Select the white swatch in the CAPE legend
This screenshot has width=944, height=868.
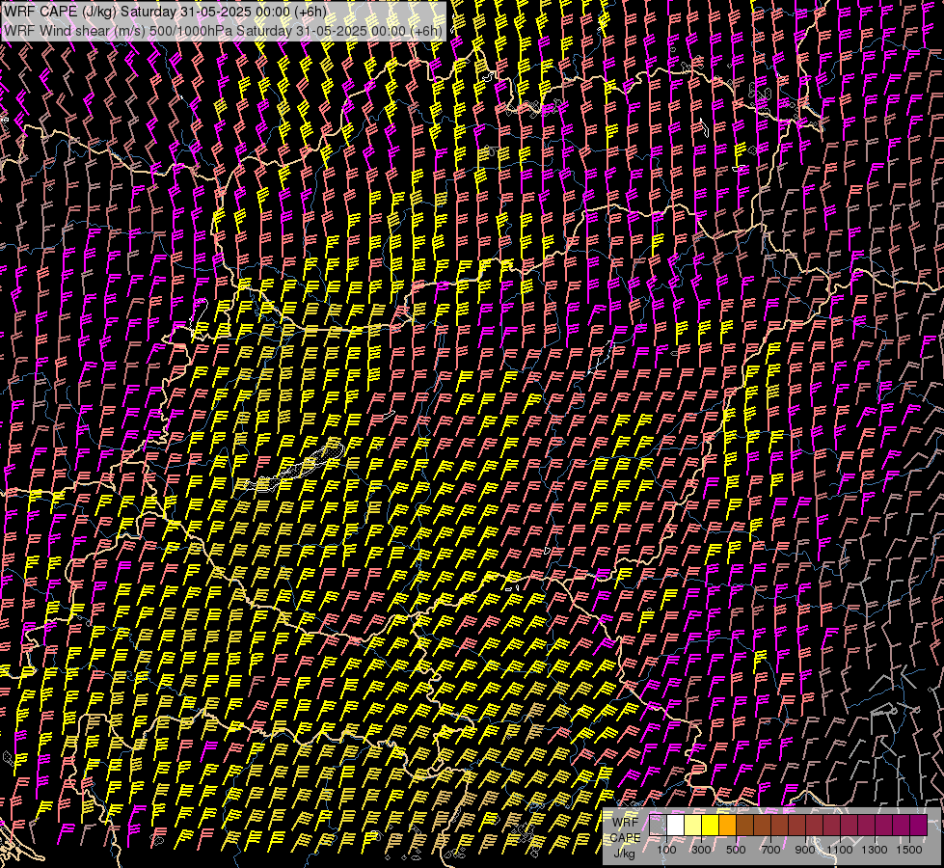pyautogui.click(x=676, y=825)
